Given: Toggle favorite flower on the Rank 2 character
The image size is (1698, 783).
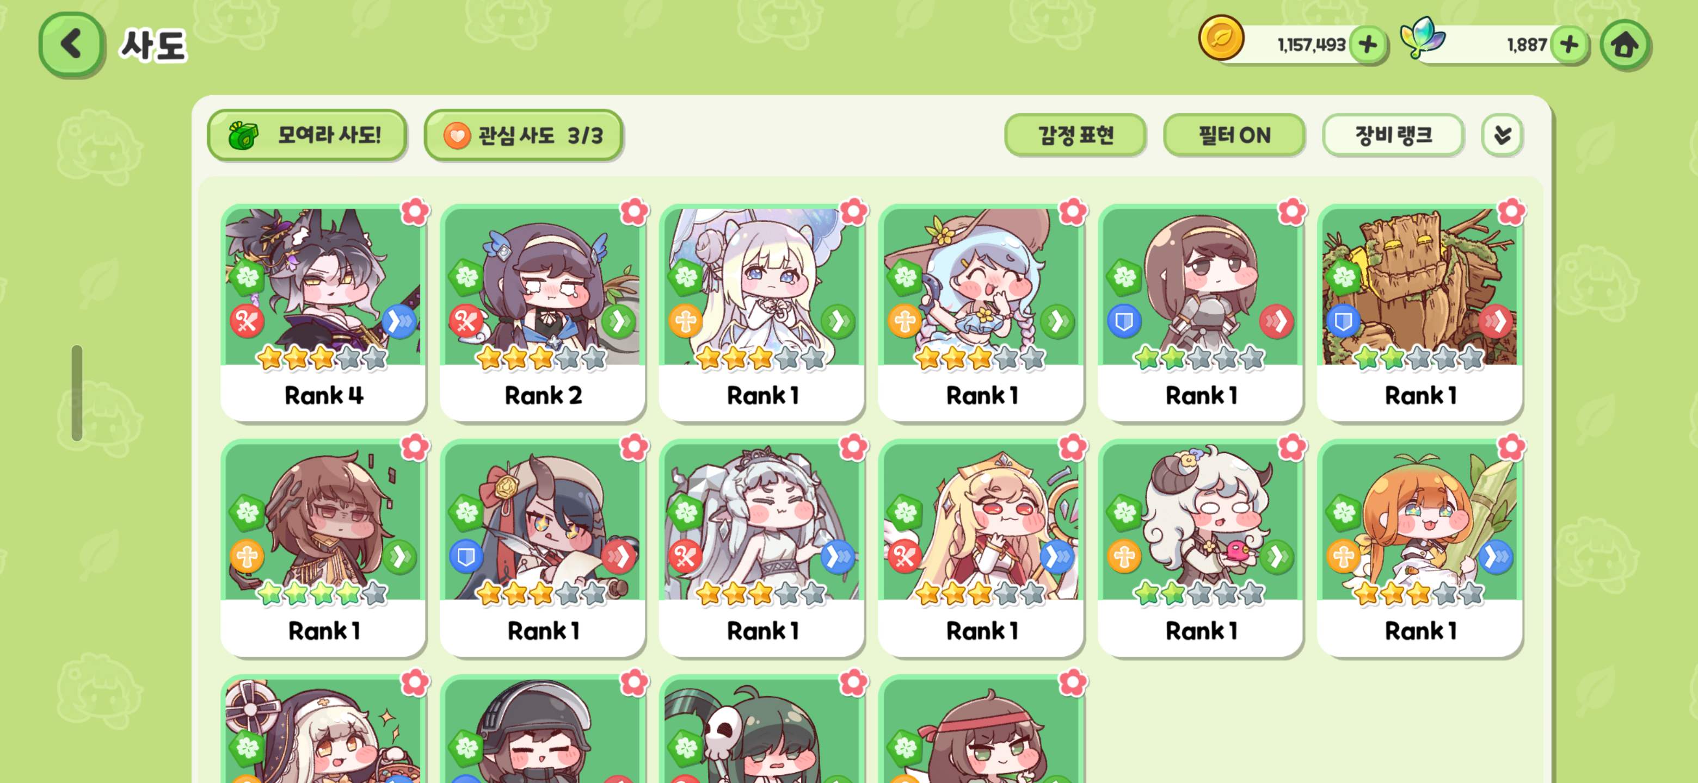Looking at the screenshot, I should [x=634, y=212].
